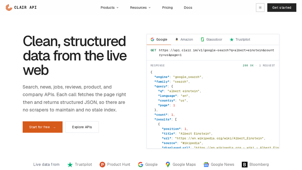The height and width of the screenshot is (170, 302).
Task: Click the Google G icon in the demo tab
Action: click(152, 39)
